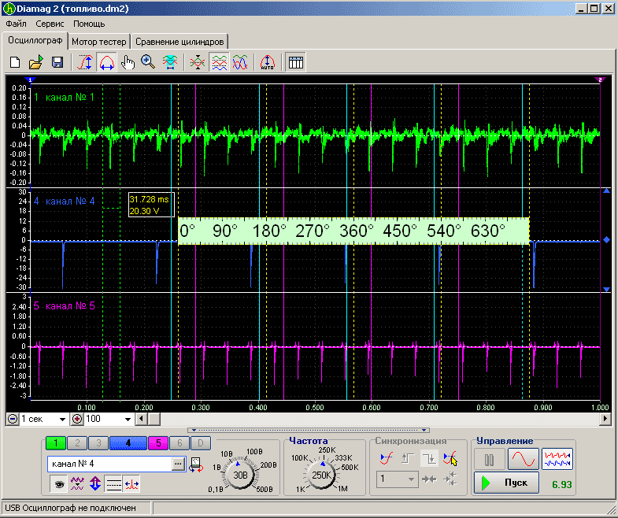Save oscillogram using the floppy disk icon

tap(57, 62)
